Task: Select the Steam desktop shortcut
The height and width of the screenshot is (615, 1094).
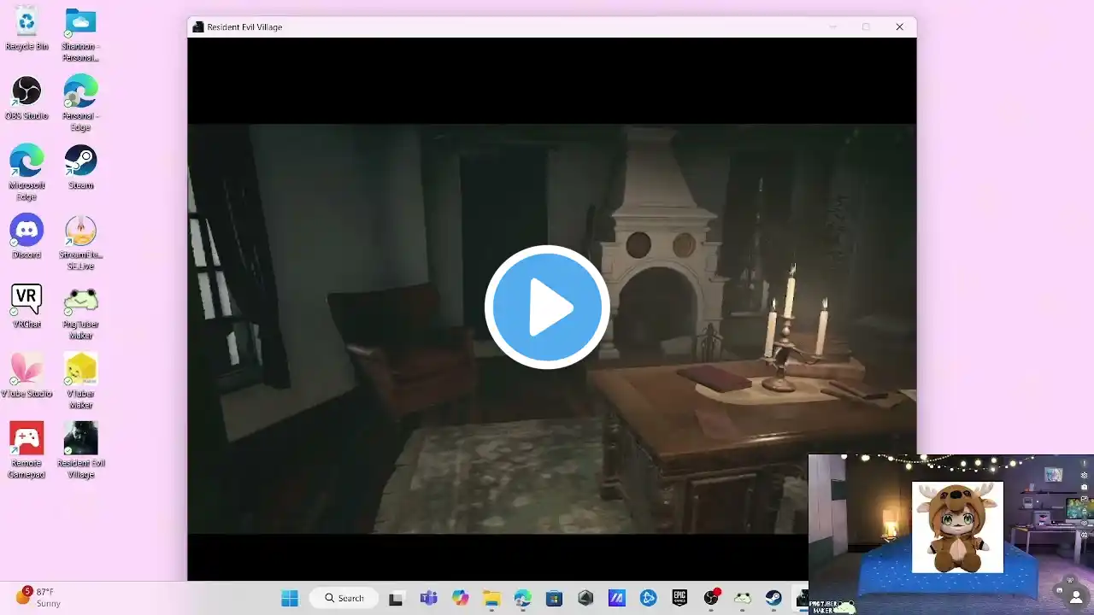Action: (80, 167)
